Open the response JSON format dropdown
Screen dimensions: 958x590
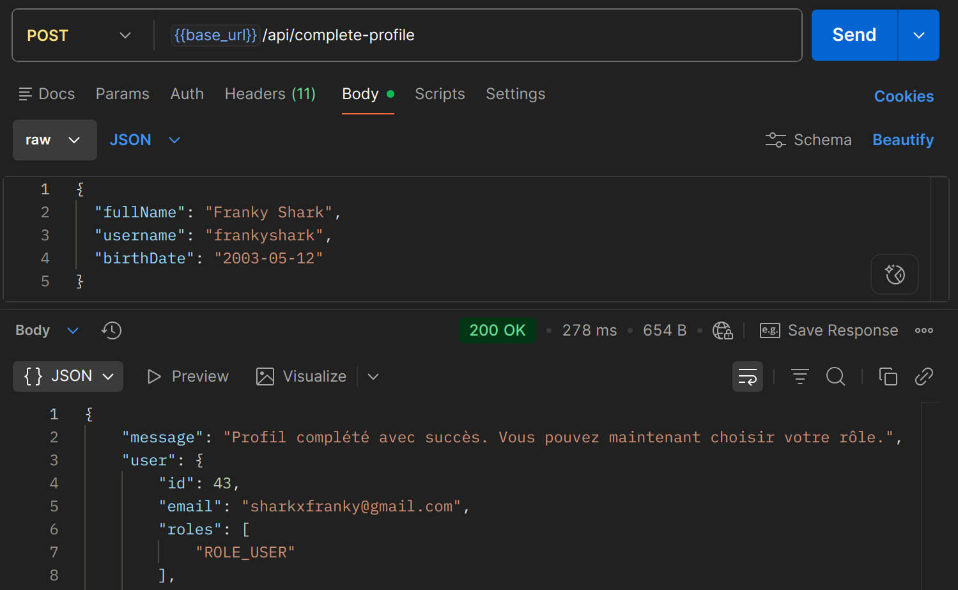68,377
